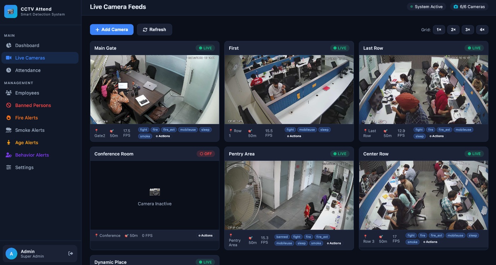Click the banned tag on Pentry Area camera
The image size is (496, 265).
click(282, 237)
